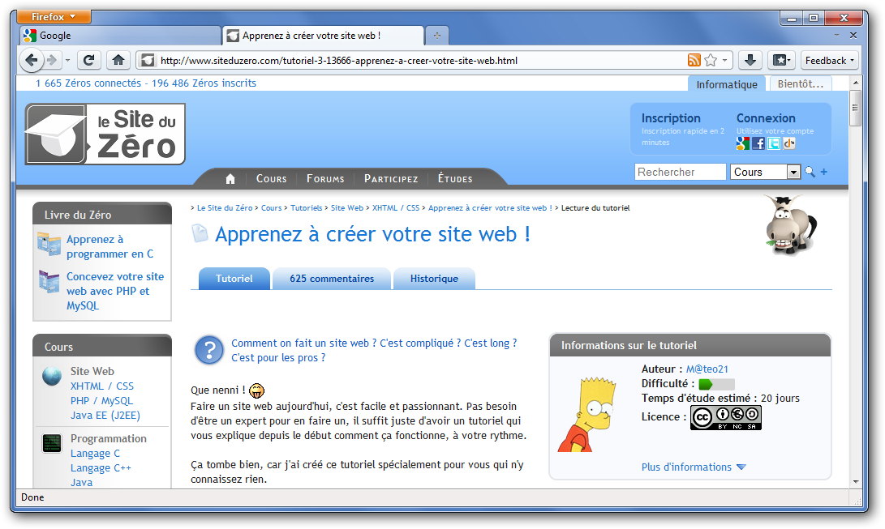
Task: Open the browser Home page icon
Action: [x=118, y=60]
